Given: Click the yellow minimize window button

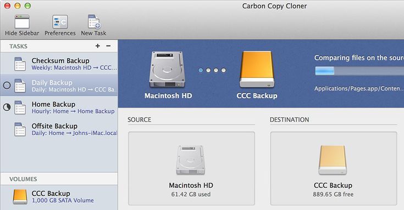Looking at the screenshot, I should 18,5.
